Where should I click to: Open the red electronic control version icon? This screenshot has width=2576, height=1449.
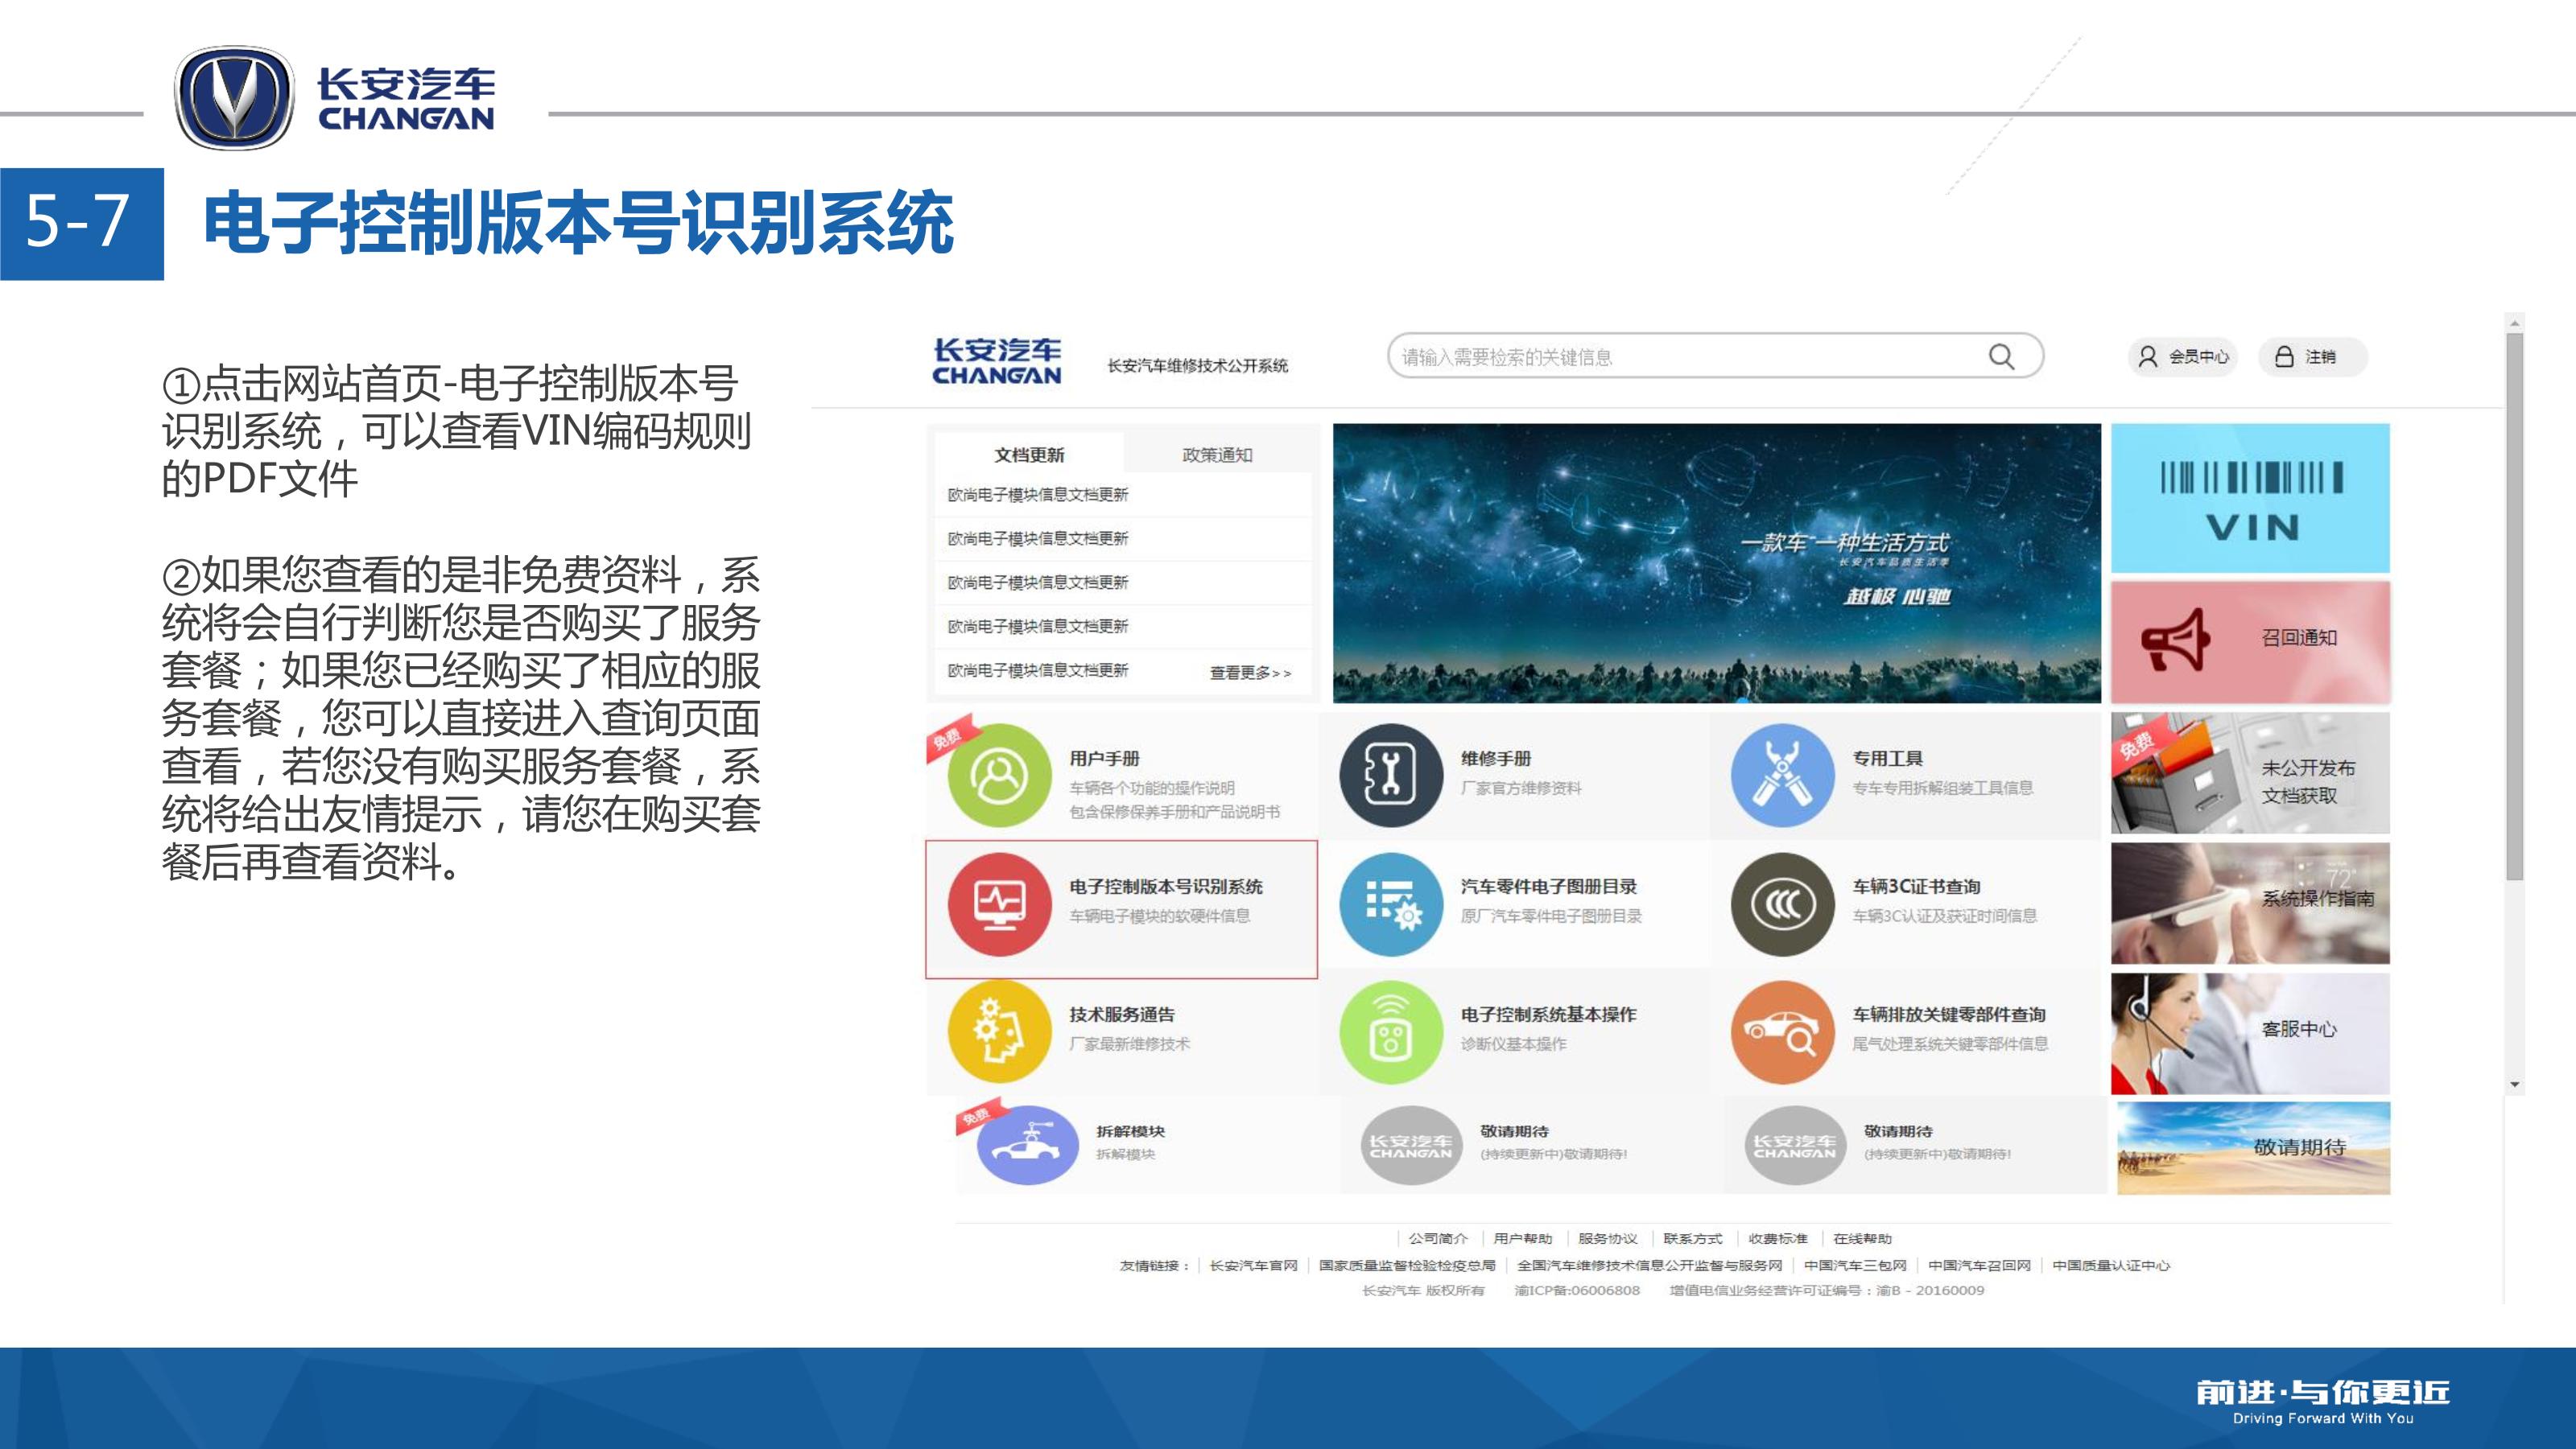999,904
